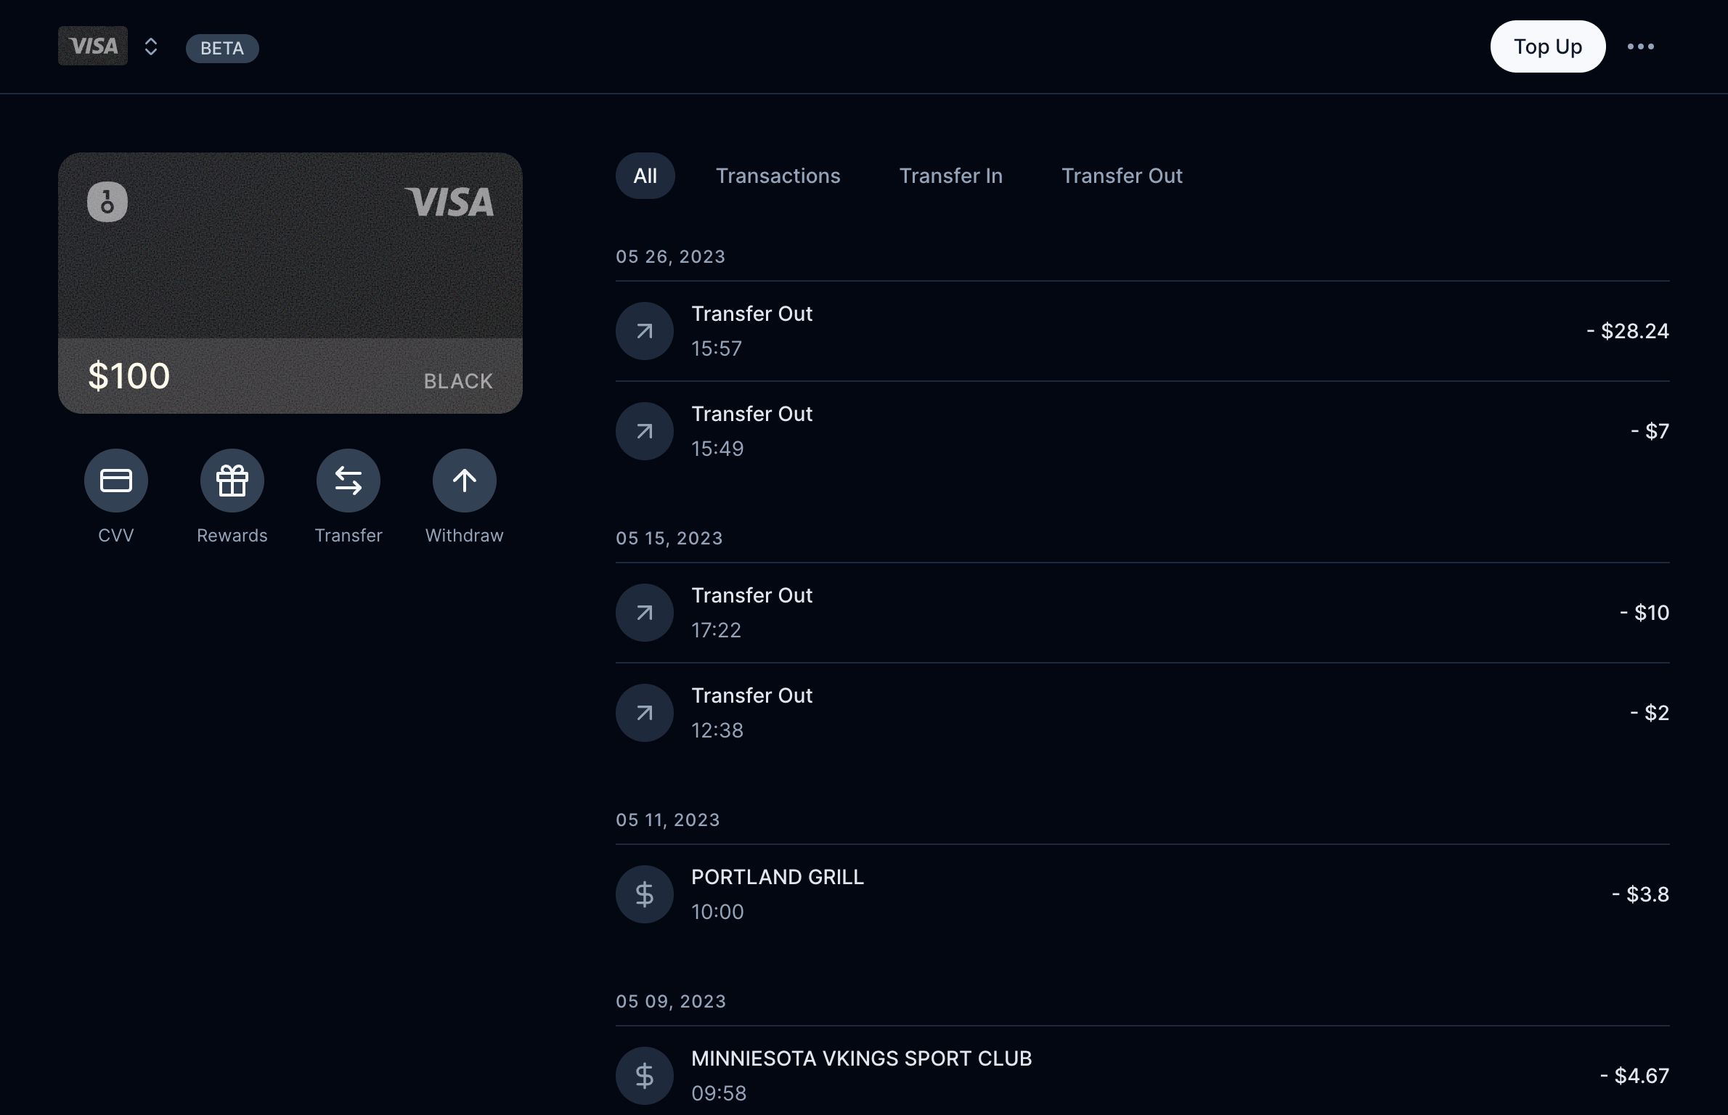Click the BETA badge

(222, 49)
